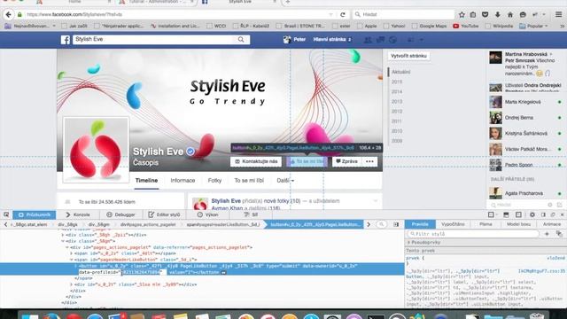Click the Kontaktujte nás button
This screenshot has width=567, height=319.
click(x=256, y=161)
